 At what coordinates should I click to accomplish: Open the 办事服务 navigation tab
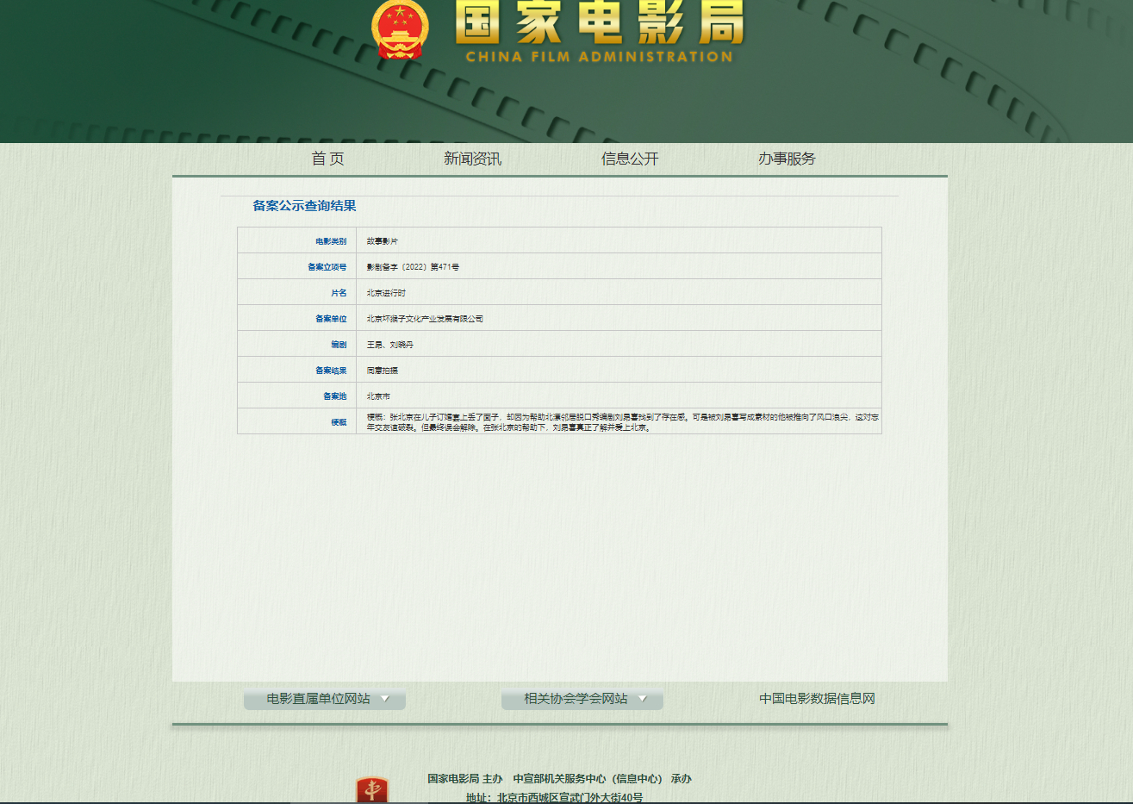point(787,159)
